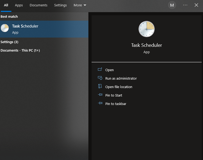
Task: Click the shield icon beside Run as administrator
Action: (x=100, y=78)
